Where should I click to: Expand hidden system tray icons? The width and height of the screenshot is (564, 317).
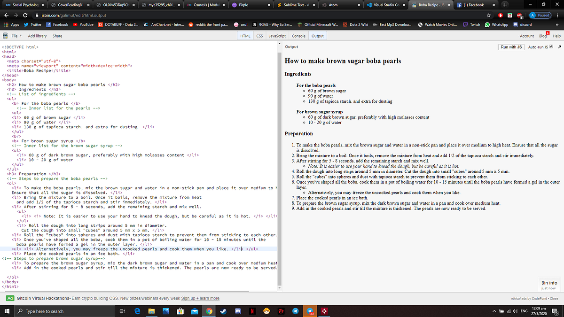click(494, 311)
